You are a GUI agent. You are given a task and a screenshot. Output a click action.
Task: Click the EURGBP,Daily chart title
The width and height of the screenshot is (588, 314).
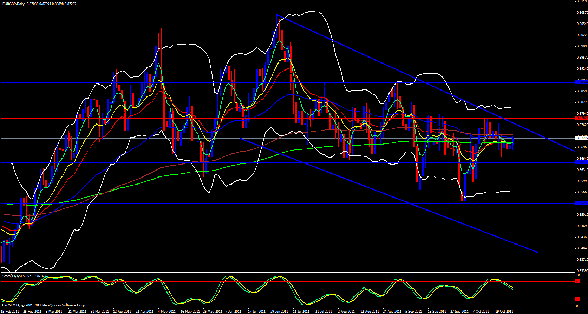pos(13,4)
